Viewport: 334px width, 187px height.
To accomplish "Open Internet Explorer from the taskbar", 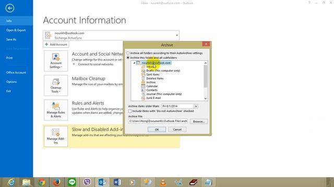I will pyautogui.click(x=11, y=182).
